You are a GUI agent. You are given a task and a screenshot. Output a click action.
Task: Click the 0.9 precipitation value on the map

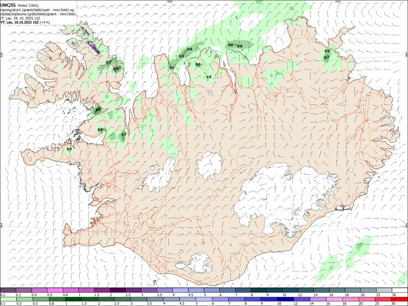pyautogui.click(x=115, y=69)
